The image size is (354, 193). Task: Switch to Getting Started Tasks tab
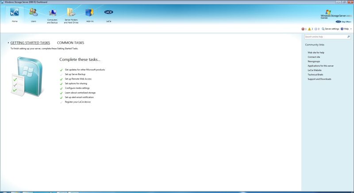coord(30,43)
